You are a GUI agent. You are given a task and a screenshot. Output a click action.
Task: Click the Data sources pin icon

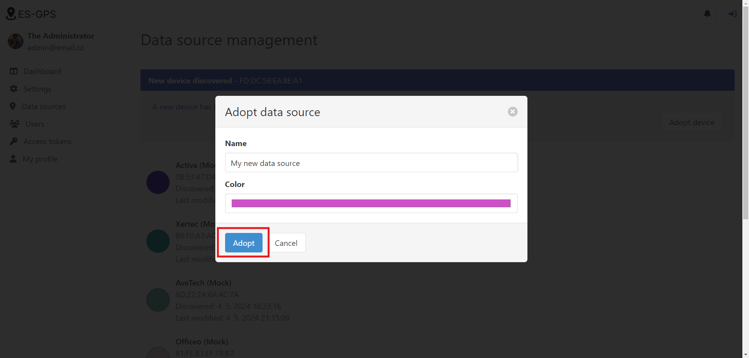pos(13,106)
